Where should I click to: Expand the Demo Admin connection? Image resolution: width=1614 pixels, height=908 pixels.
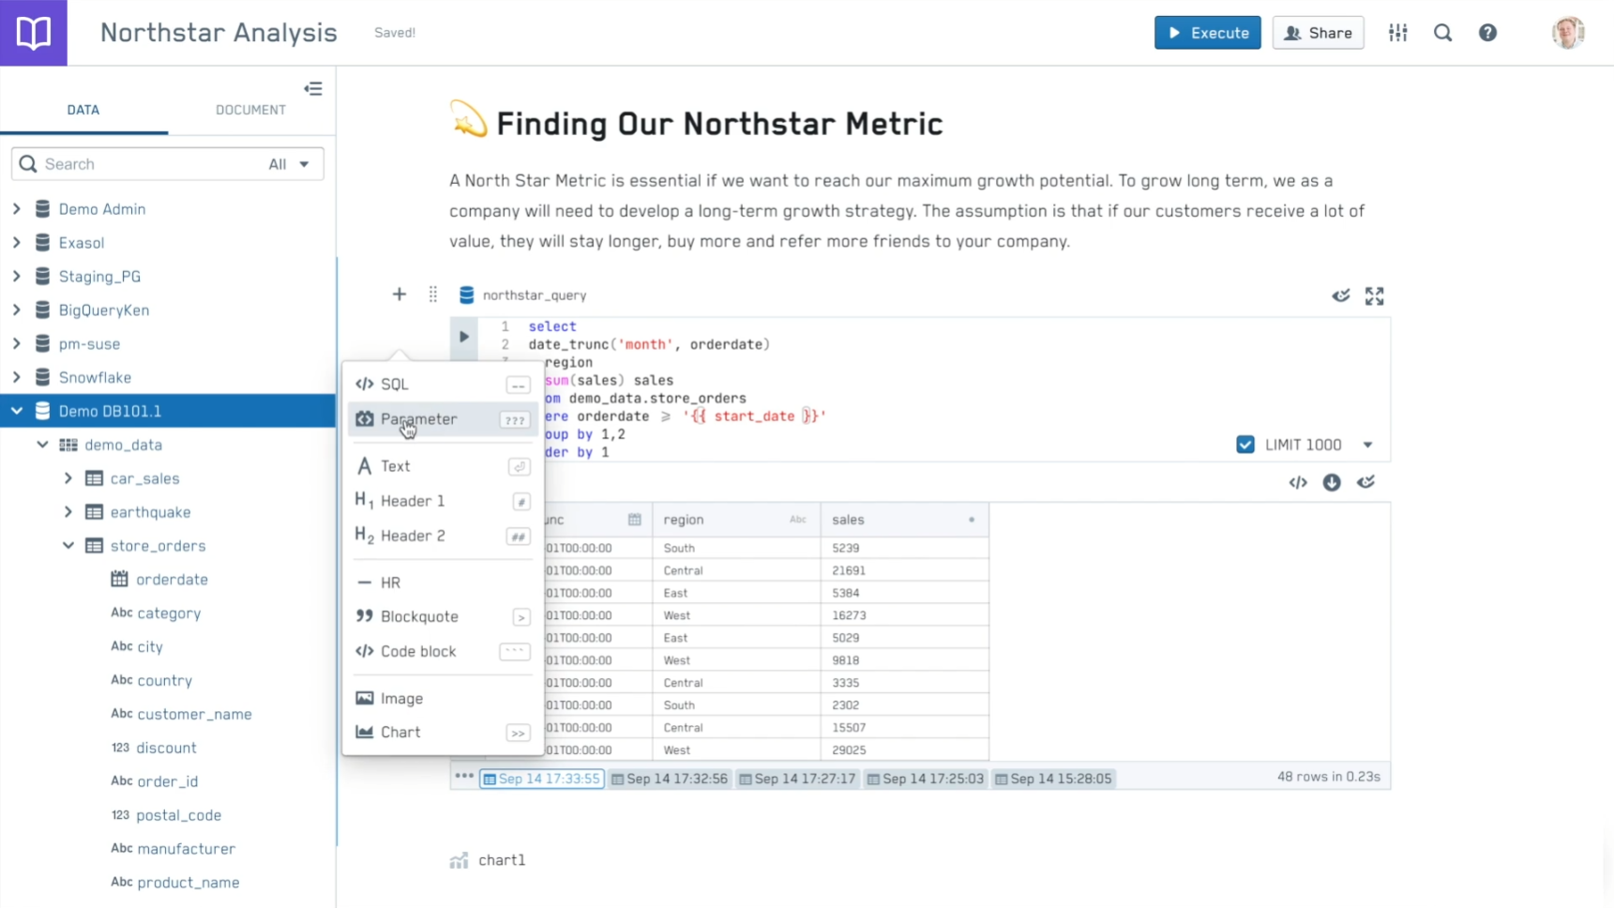click(x=17, y=209)
